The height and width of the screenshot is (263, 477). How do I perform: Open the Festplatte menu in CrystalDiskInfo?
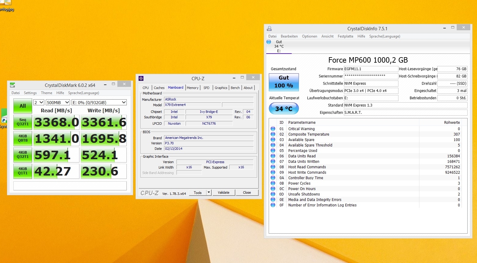(x=345, y=36)
